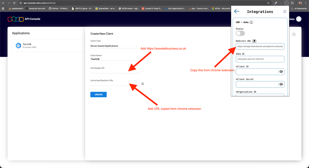This screenshot has width=309, height=168.
Task: Show the Client ID with eye icon
Action: tap(281, 72)
